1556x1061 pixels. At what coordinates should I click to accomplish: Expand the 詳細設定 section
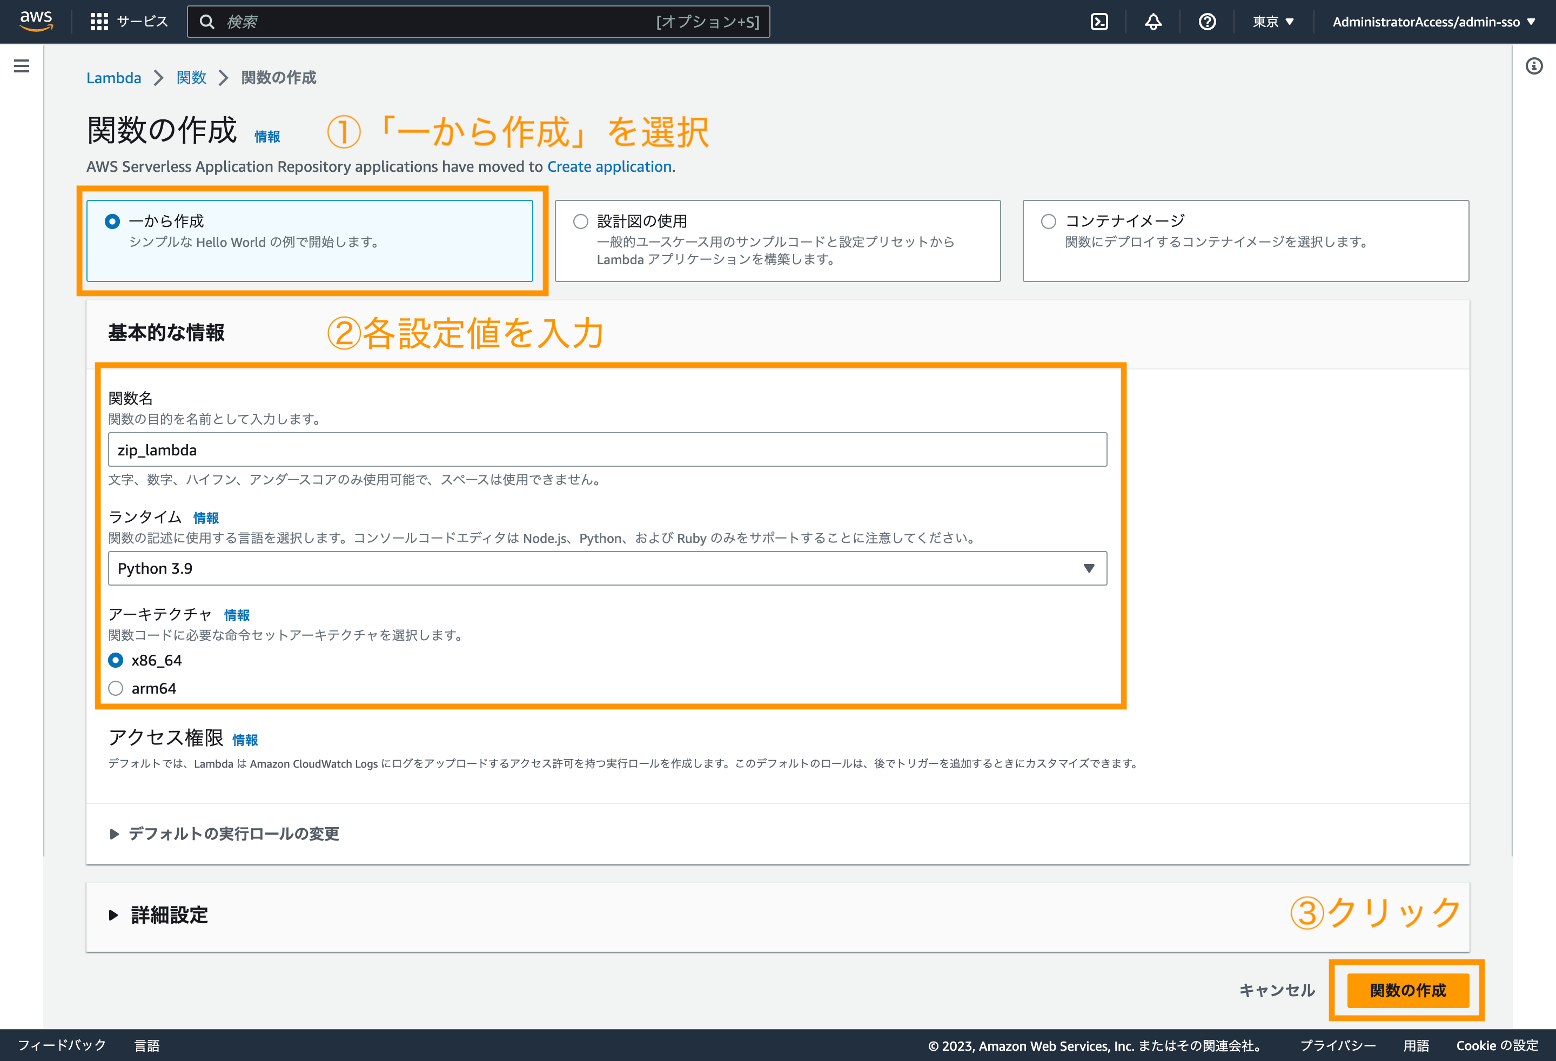(x=169, y=915)
